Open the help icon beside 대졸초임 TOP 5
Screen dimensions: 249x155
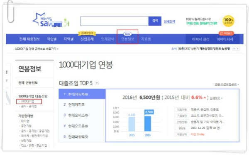[x=97, y=83]
